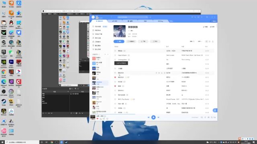
Task: Click the share link at the playlist's top right
Action: tap(212, 27)
